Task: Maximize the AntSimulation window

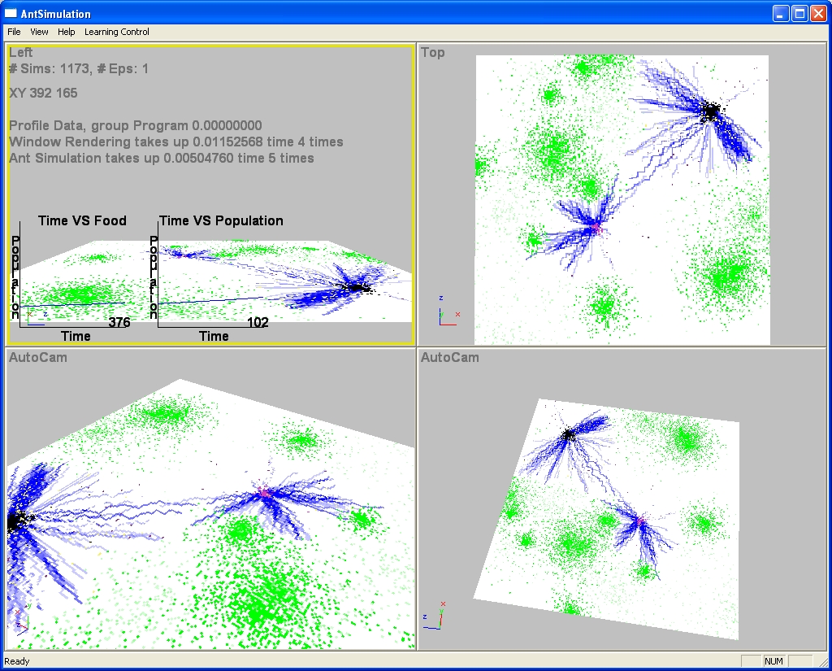Action: coord(799,14)
